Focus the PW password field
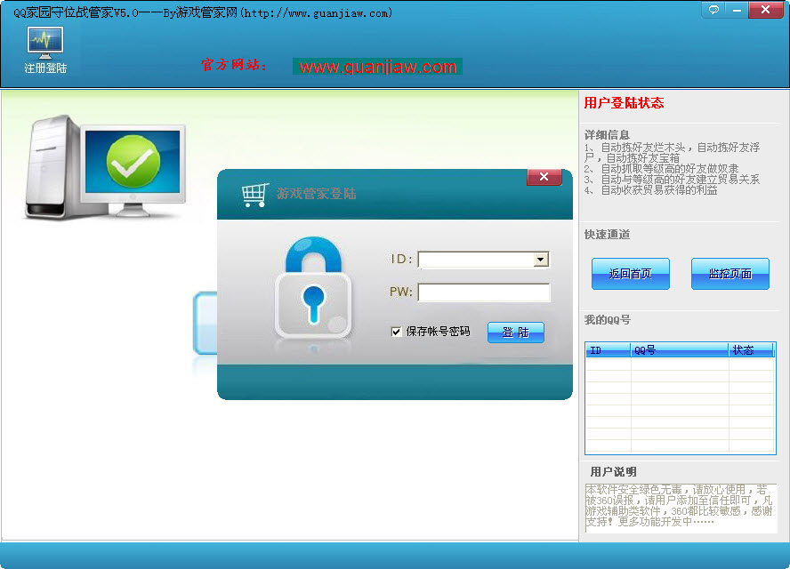Image resolution: width=790 pixels, height=569 pixels. (484, 292)
